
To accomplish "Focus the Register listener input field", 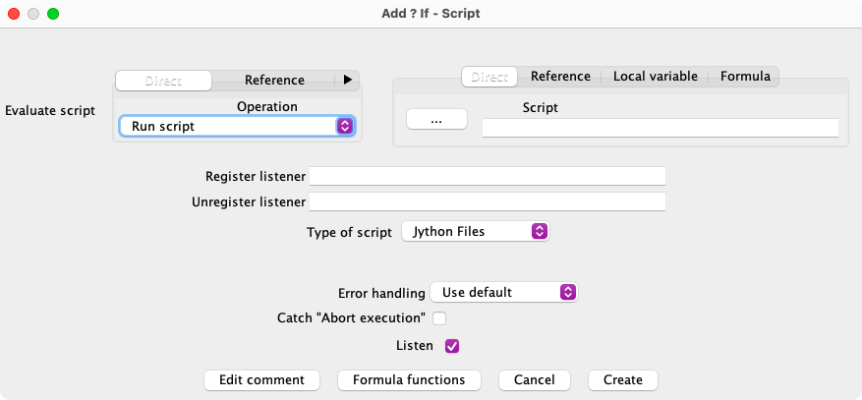I will pos(488,177).
